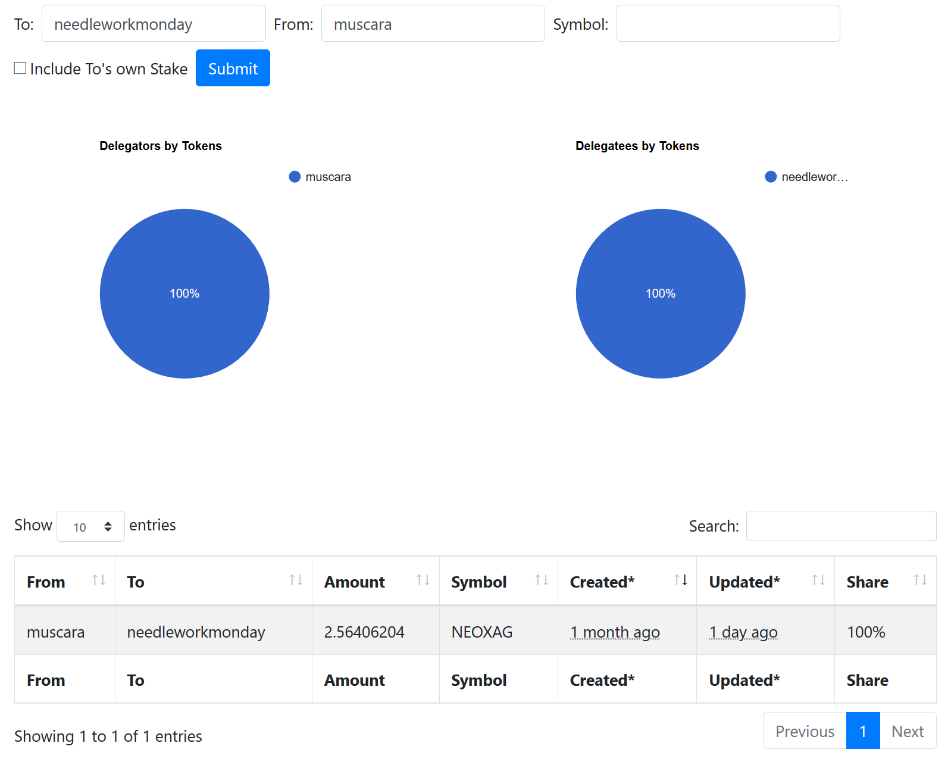Sort by Updated column arrows
951x762 pixels.
coord(818,580)
